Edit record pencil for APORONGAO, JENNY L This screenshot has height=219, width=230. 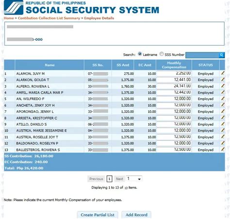pyautogui.click(x=223, y=111)
